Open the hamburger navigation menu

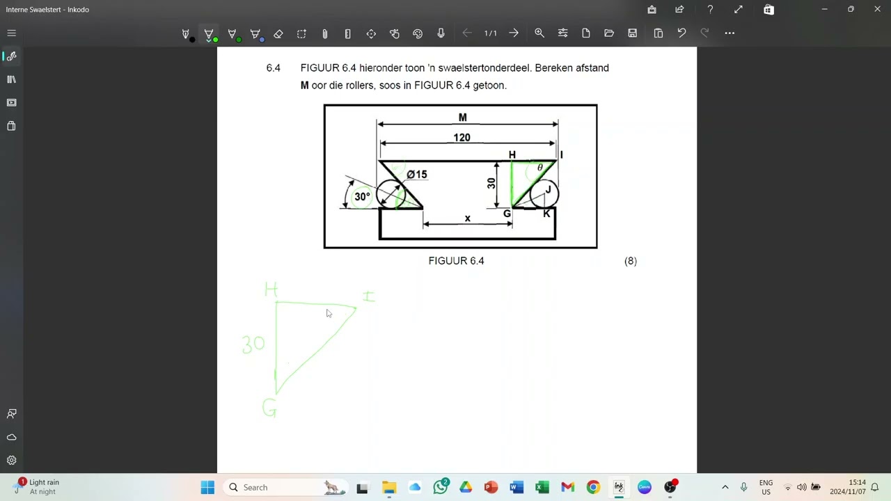click(11, 33)
